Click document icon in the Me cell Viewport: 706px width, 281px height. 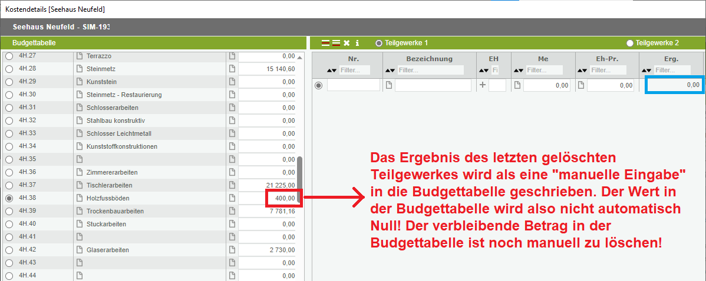[518, 85]
